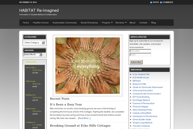Open Institute of HeartMath link
This screenshot has width=193, height=129.
click(142, 113)
